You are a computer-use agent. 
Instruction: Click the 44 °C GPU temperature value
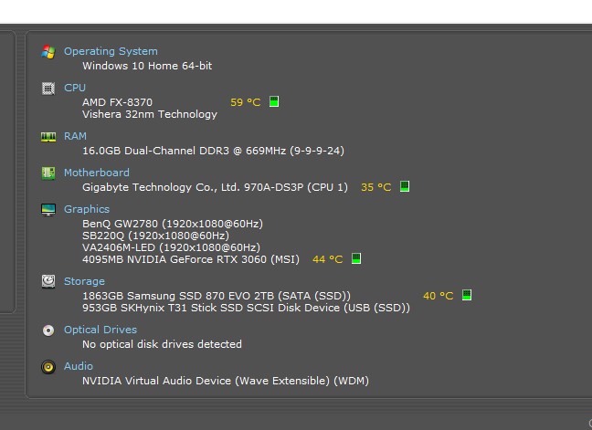tap(328, 259)
